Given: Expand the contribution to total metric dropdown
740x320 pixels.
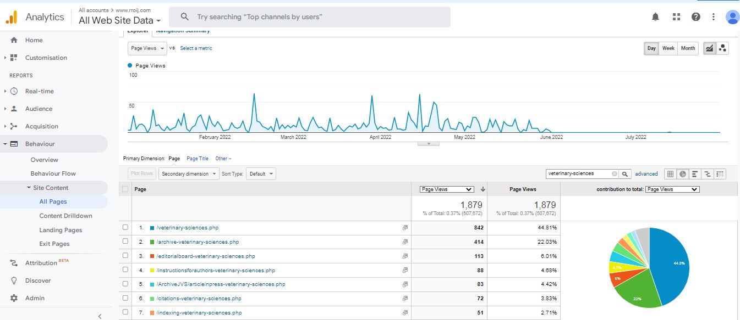Looking at the screenshot, I should [672, 189].
